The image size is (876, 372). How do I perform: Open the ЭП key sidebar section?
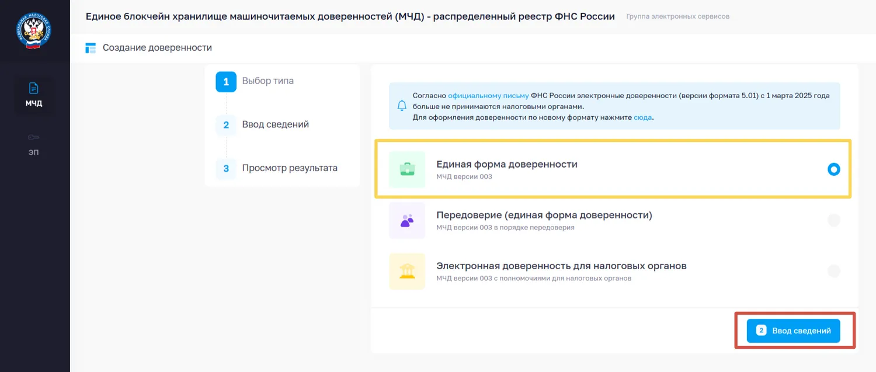(34, 144)
